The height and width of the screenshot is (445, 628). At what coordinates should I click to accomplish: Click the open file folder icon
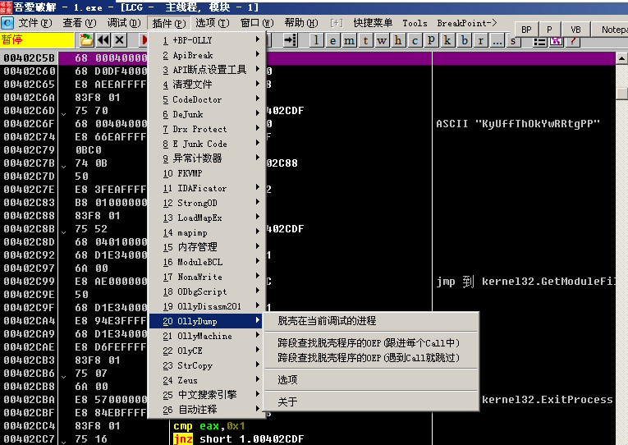tap(86, 40)
